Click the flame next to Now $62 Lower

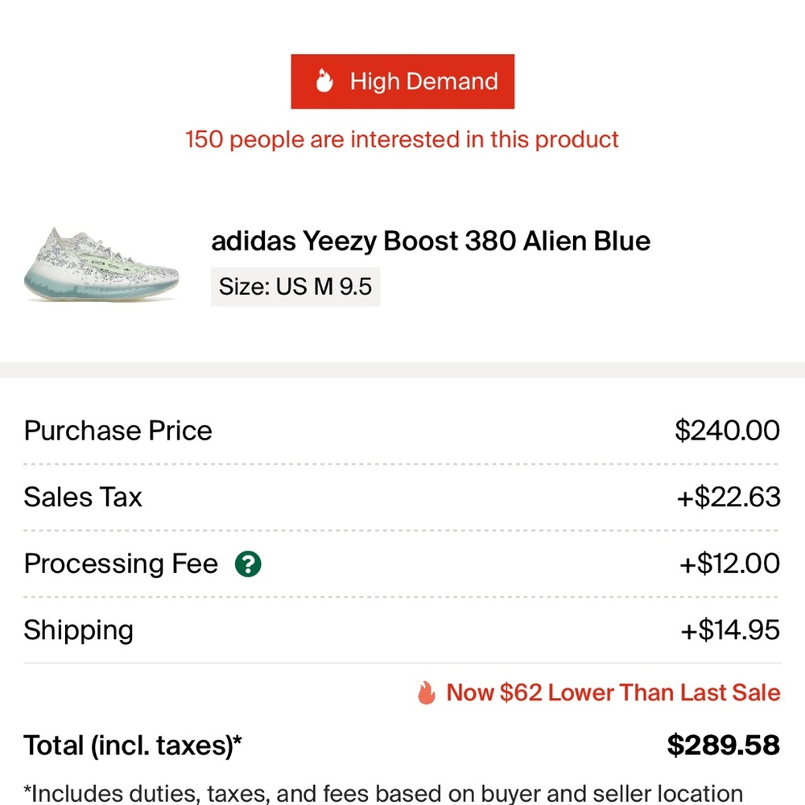426,691
